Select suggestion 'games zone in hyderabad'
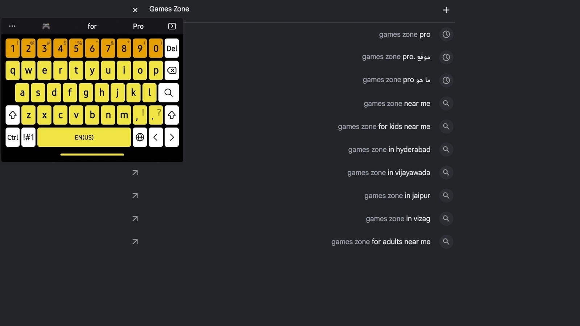Image resolution: width=580 pixels, height=326 pixels. point(389,150)
